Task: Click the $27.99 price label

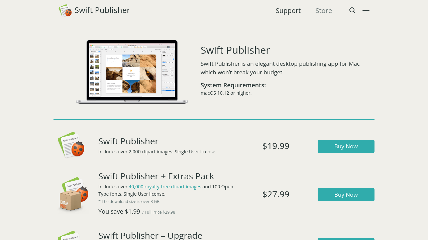Action: [276, 194]
